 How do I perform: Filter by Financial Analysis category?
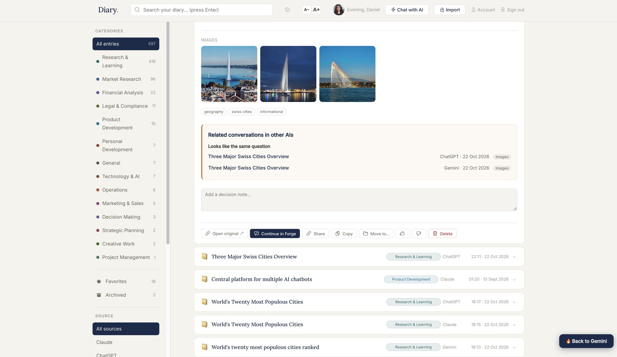[126, 93]
